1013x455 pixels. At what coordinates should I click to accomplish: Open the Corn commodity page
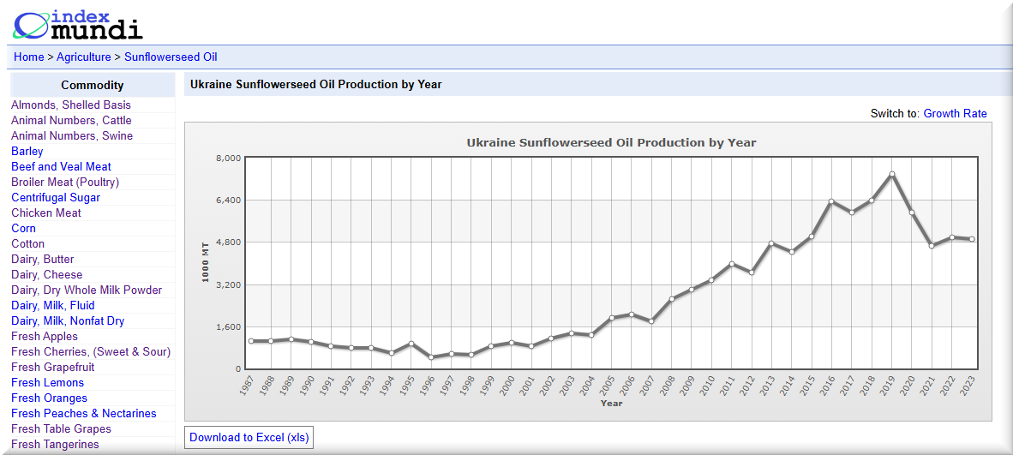[24, 228]
